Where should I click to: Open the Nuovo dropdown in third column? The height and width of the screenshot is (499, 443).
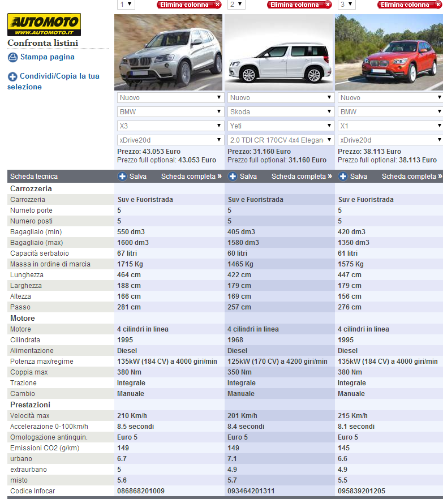(x=390, y=98)
